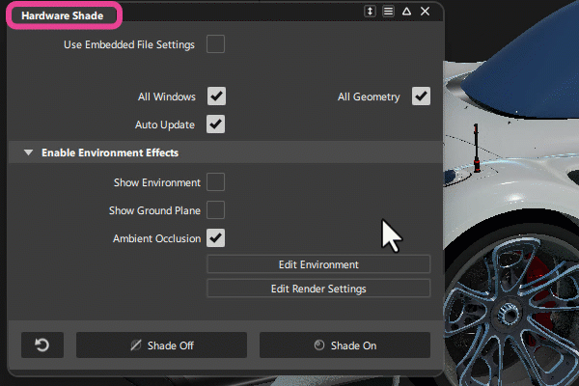Click the Show Environment label text
This screenshot has height=386, width=579.
point(157,182)
